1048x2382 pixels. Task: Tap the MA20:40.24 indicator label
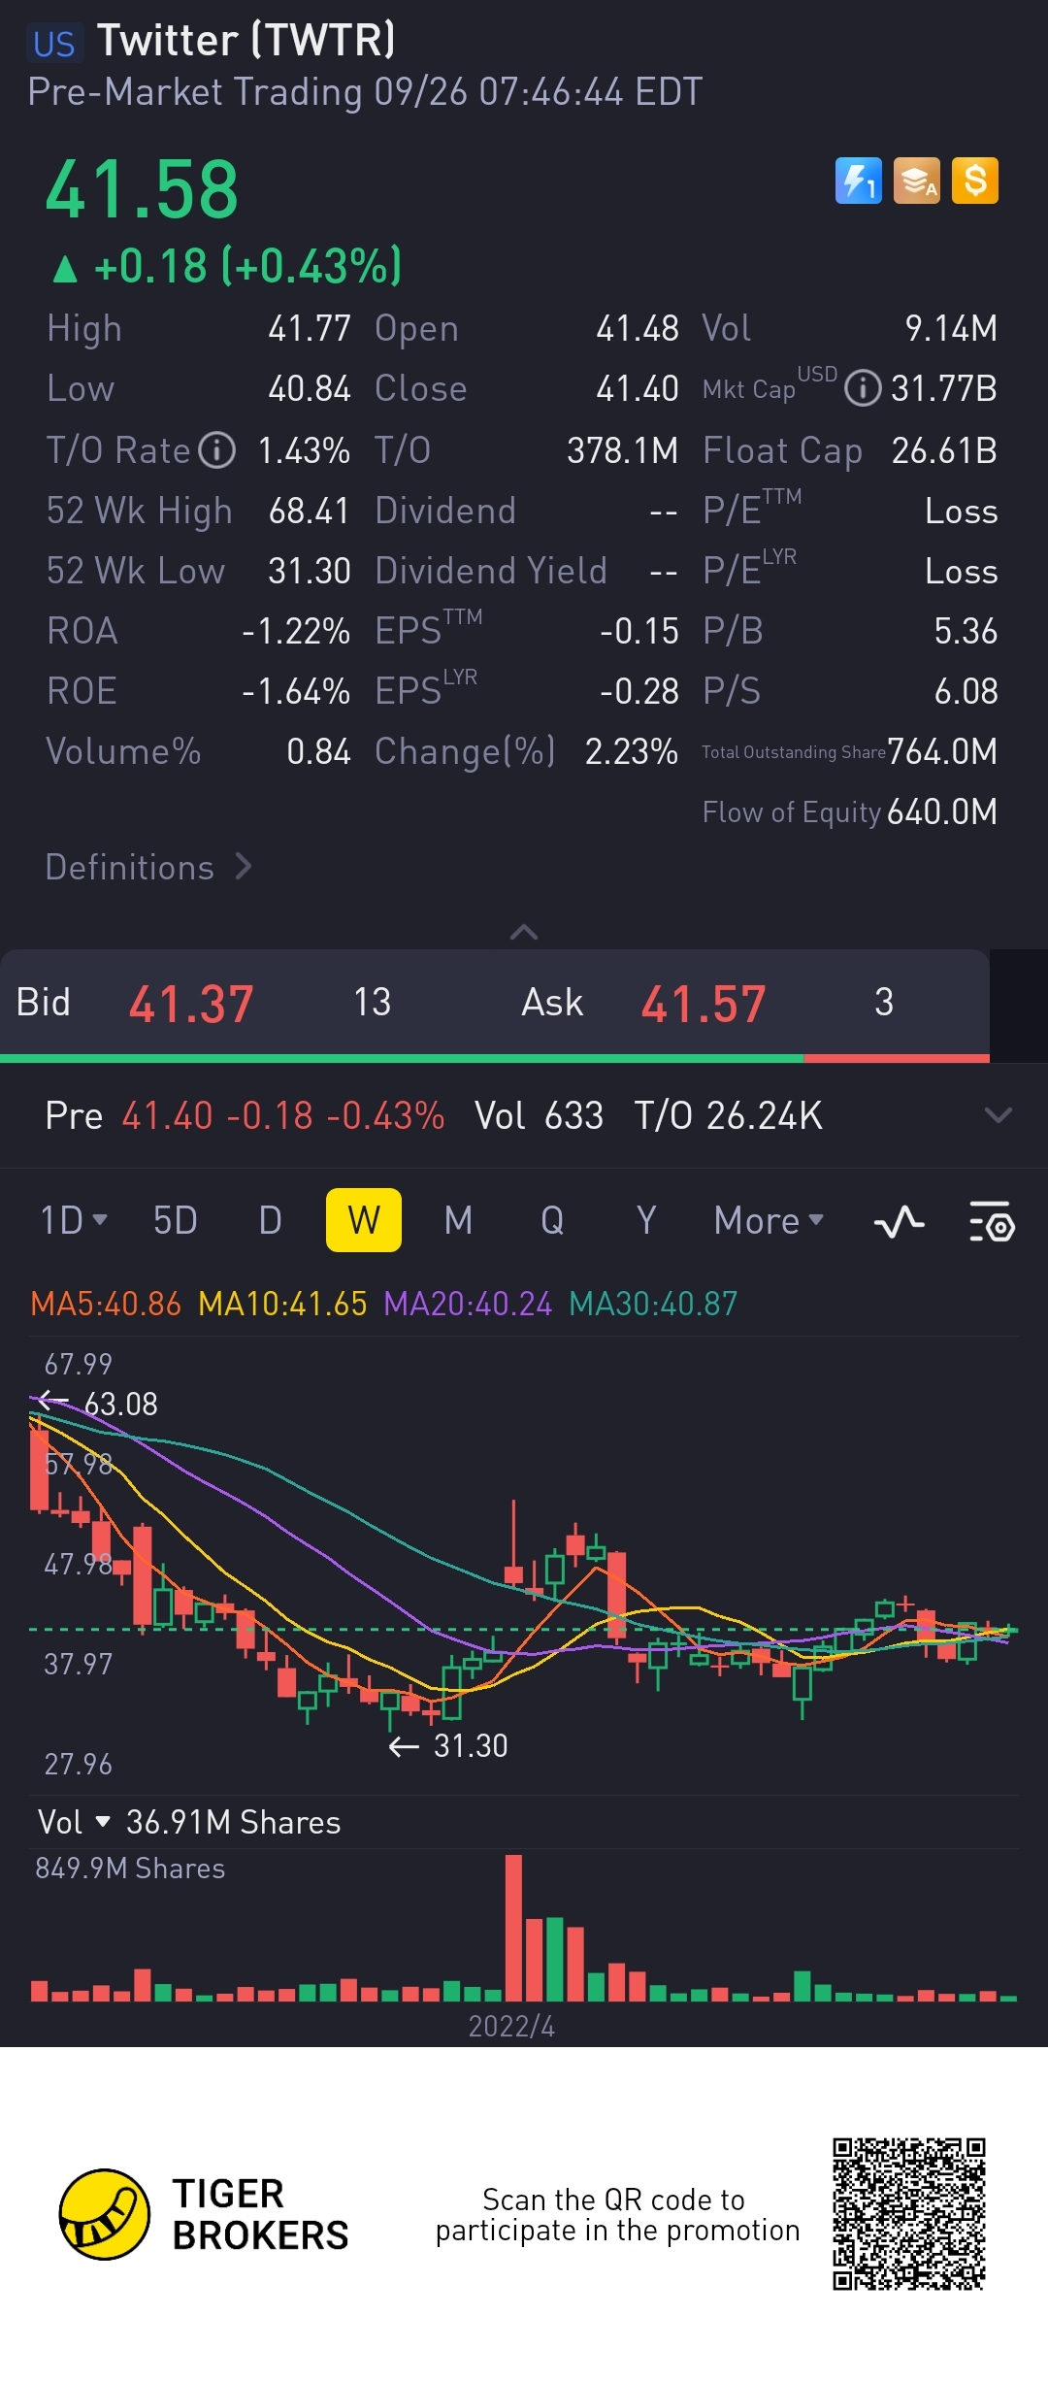pyautogui.click(x=468, y=1304)
